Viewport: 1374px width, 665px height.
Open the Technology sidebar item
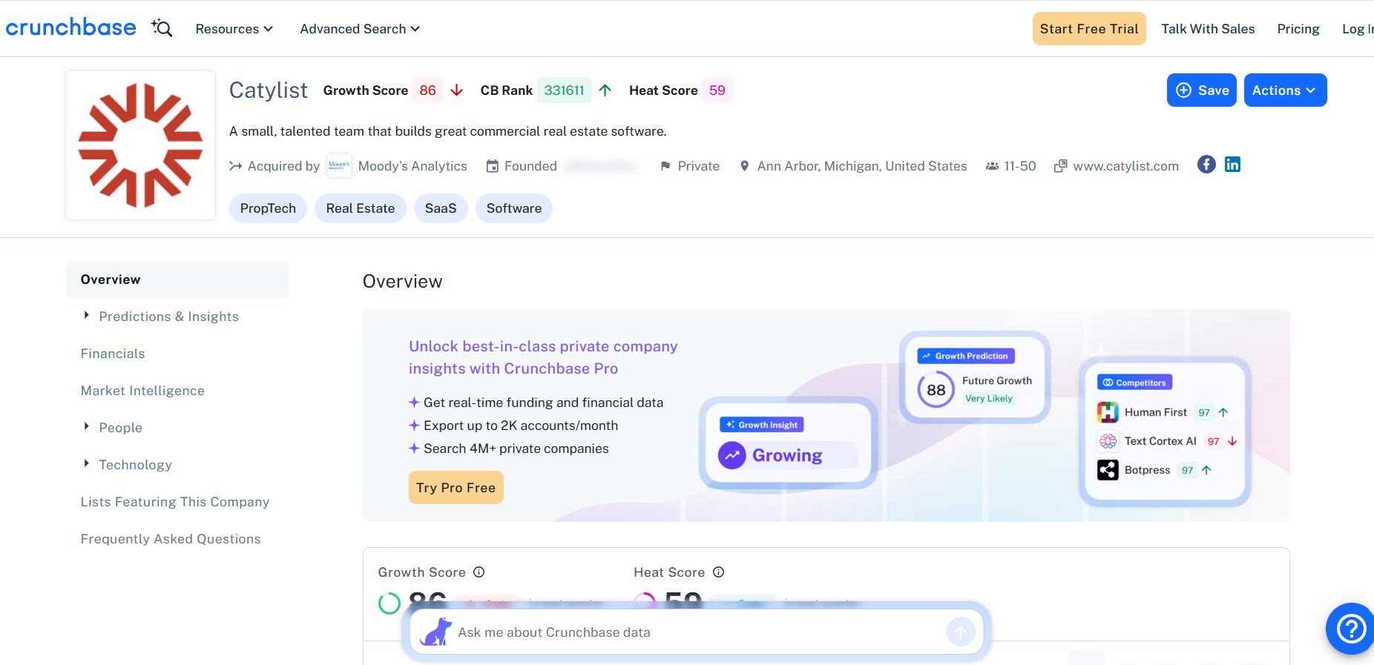tap(135, 465)
